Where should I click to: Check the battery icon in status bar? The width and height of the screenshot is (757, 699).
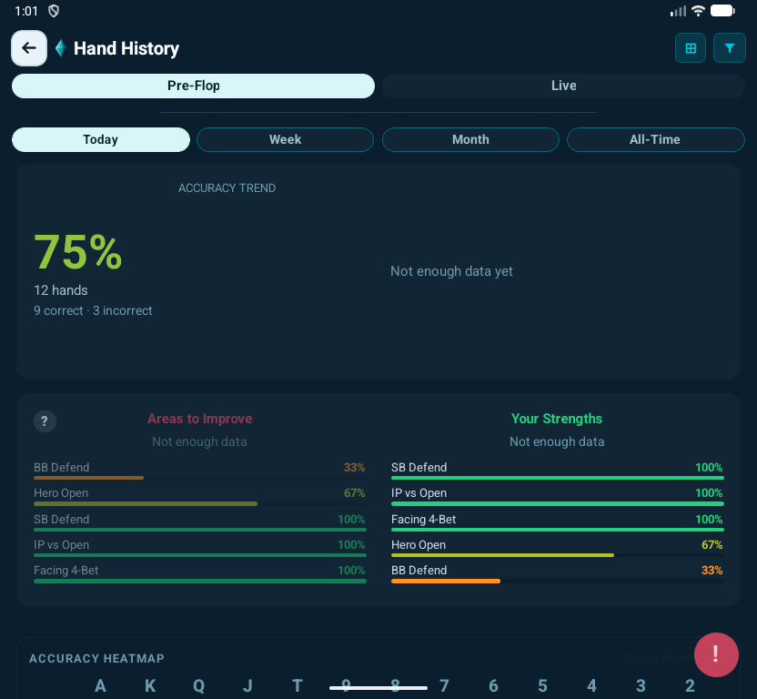(x=722, y=11)
